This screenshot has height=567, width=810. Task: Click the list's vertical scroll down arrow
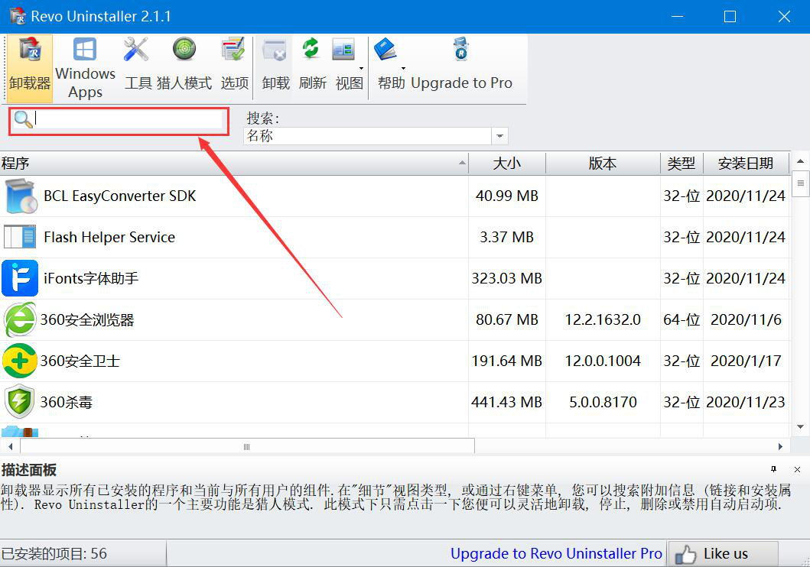[800, 426]
